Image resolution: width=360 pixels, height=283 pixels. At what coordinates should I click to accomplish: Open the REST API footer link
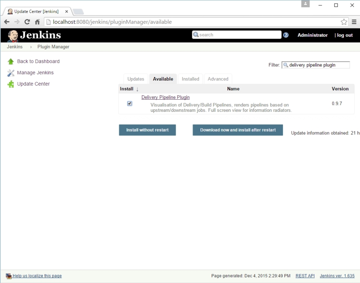(305, 276)
